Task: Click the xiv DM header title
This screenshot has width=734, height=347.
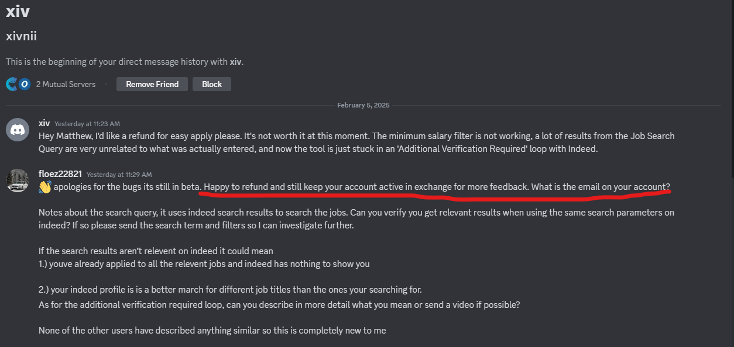Action: [x=18, y=11]
